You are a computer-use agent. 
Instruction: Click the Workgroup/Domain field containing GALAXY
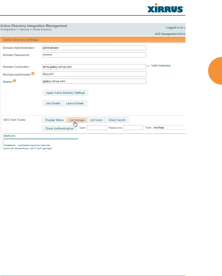coord(94,74)
